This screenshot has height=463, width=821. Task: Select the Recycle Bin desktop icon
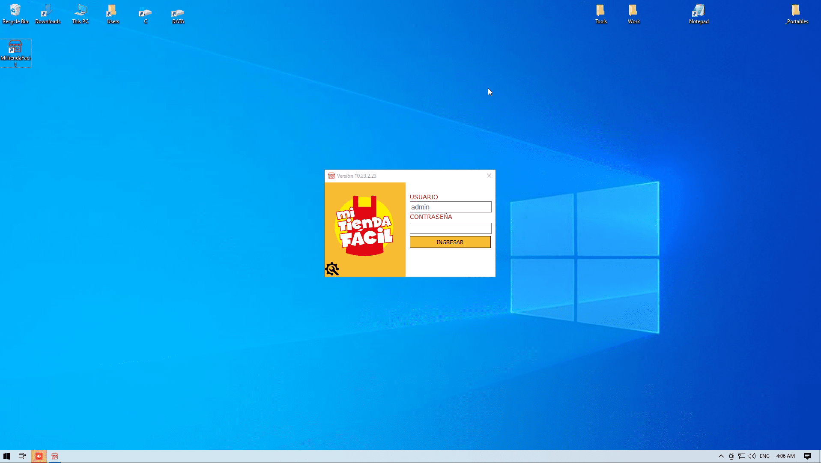click(x=15, y=14)
